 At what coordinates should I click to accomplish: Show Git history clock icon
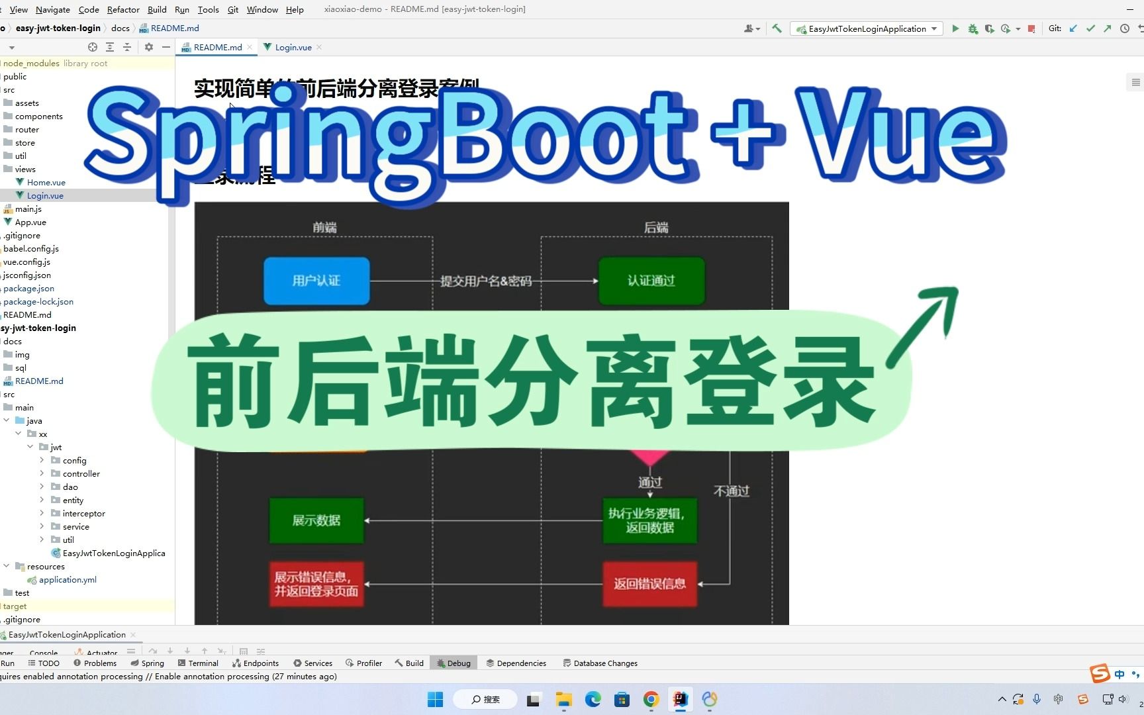coord(1125,28)
